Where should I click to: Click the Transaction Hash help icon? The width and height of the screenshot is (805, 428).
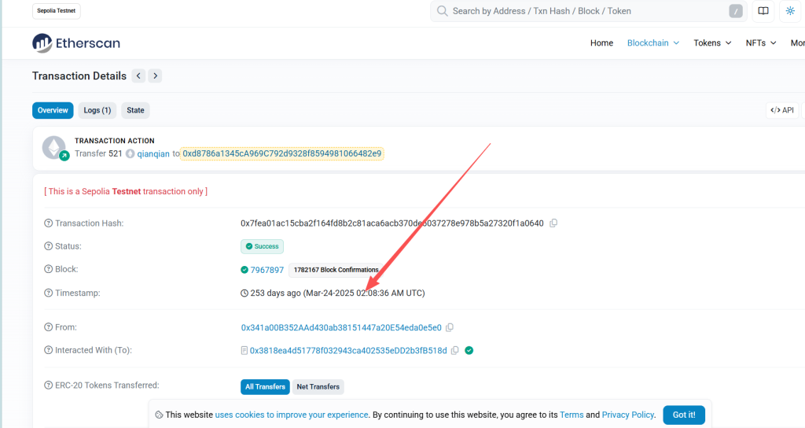pos(48,223)
